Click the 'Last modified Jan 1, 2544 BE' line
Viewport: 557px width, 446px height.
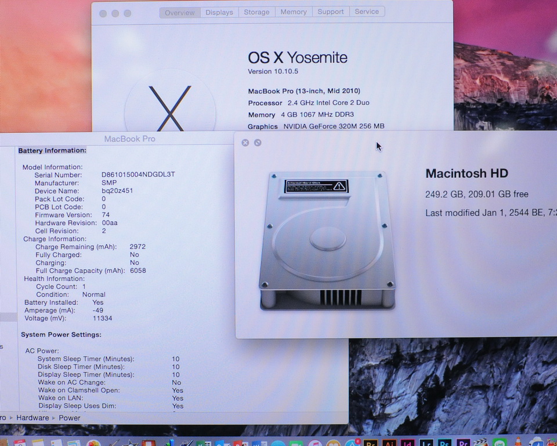[x=491, y=213]
